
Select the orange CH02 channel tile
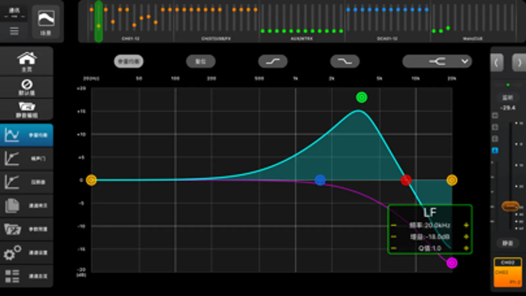[508, 272]
